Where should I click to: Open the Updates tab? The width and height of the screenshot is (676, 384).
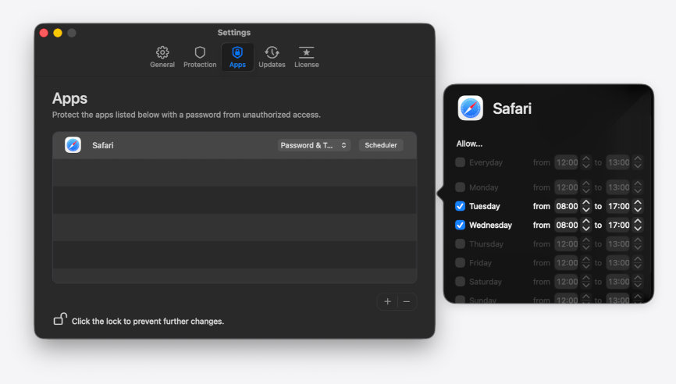272,57
